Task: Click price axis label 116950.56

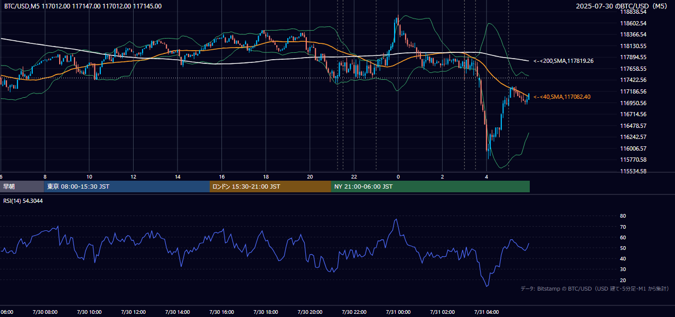Action: tap(633, 103)
